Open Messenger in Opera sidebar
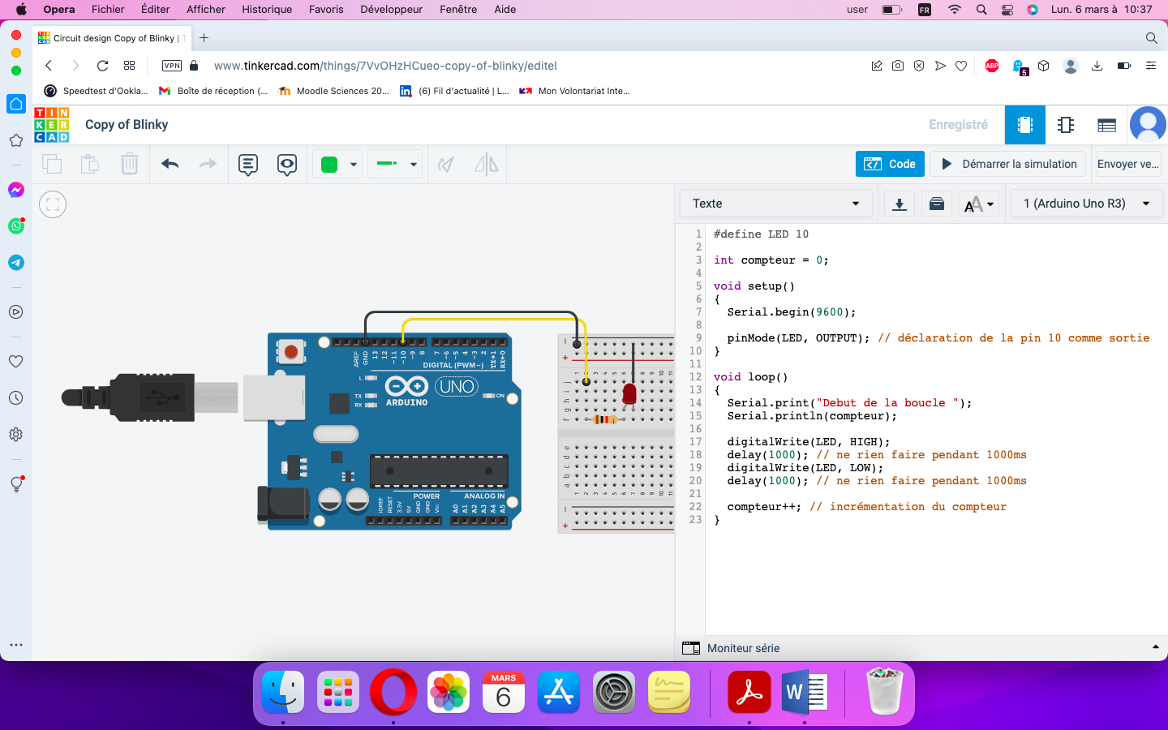1168x730 pixels. (x=16, y=190)
